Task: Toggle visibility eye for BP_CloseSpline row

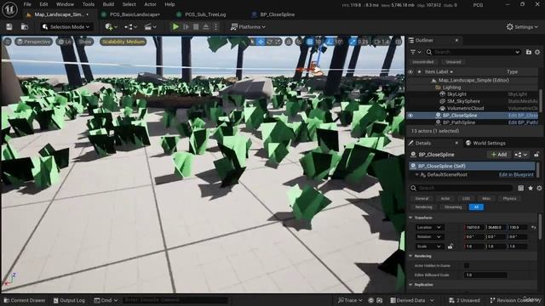Action: 410,116
